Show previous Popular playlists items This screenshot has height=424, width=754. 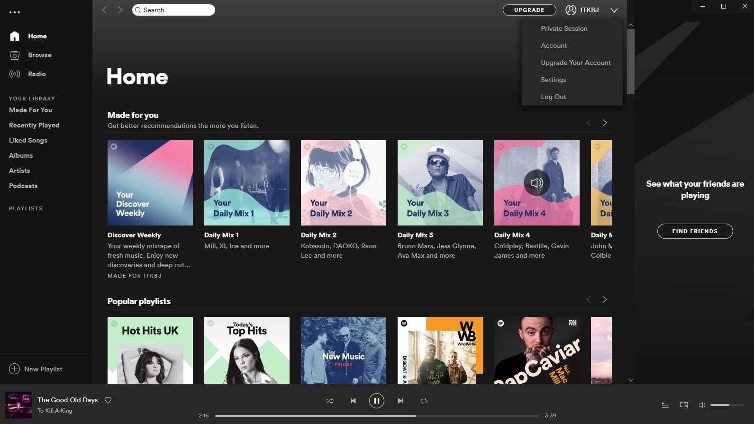click(x=589, y=299)
